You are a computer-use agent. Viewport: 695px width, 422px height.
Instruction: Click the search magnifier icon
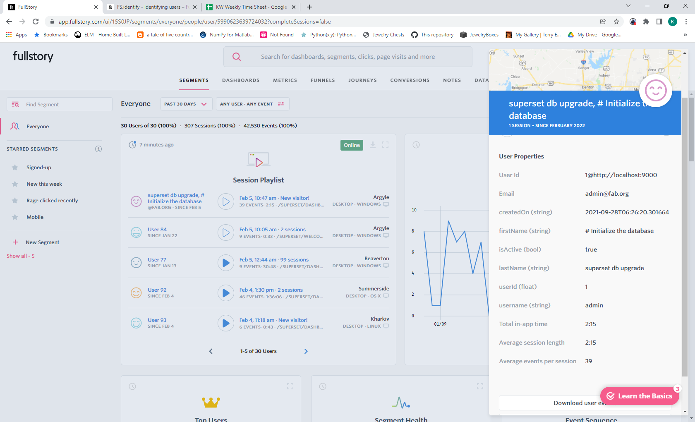point(237,57)
